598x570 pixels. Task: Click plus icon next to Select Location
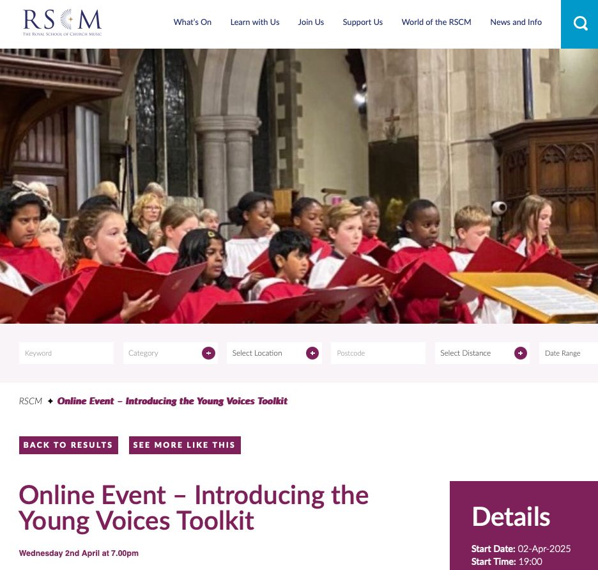[312, 353]
